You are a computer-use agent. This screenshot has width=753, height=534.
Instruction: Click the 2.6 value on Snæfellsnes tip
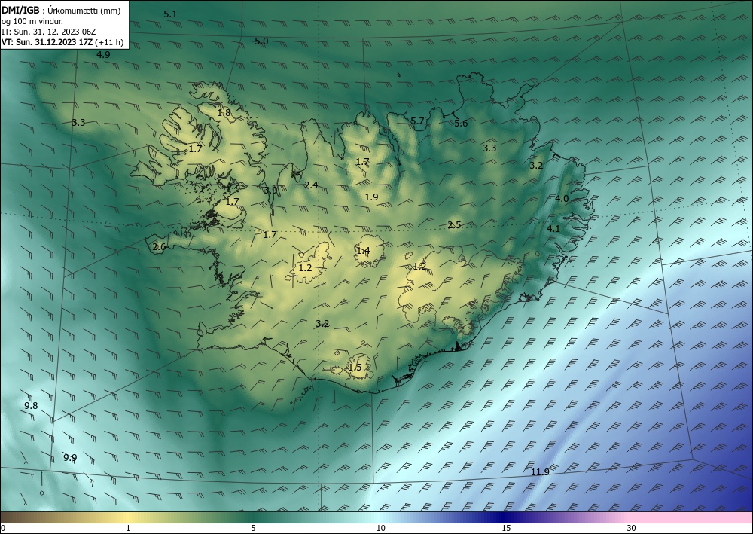tap(160, 247)
